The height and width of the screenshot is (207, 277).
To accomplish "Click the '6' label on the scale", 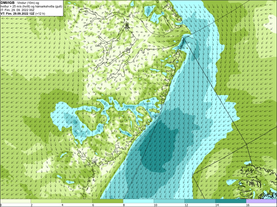I will click(x=93, y=205).
